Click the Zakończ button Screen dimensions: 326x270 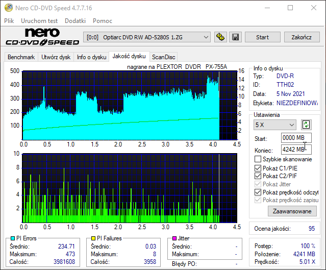(x=302, y=37)
